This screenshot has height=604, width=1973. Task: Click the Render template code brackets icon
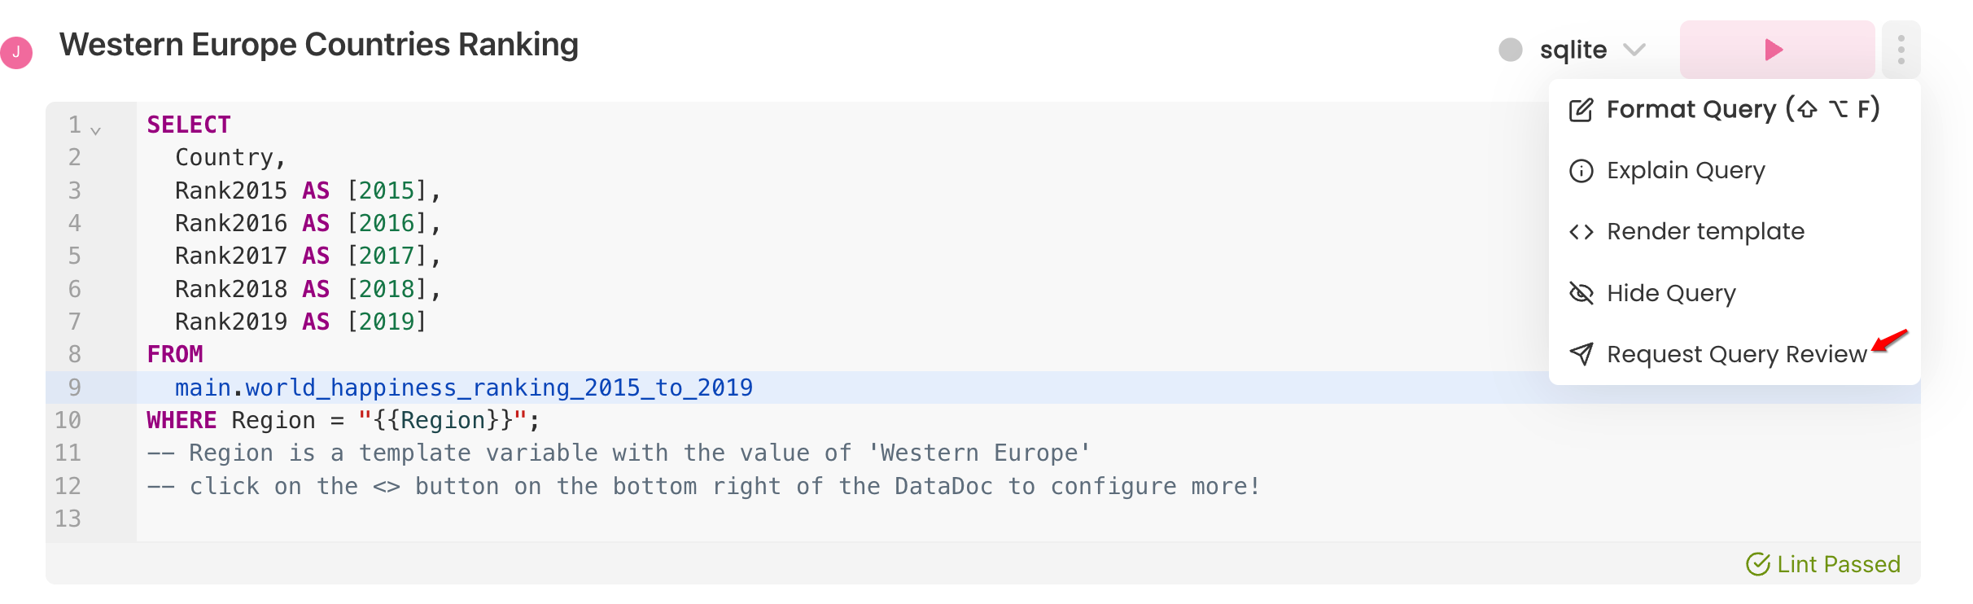point(1581,232)
